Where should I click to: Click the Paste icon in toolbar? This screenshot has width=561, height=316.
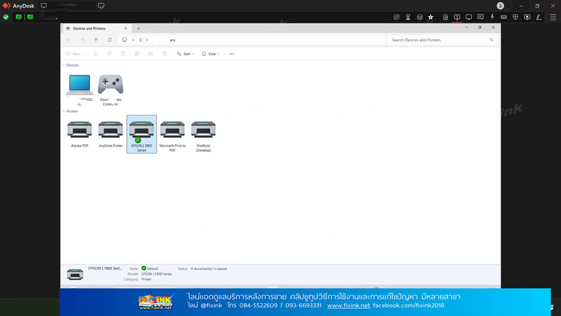[123, 54]
